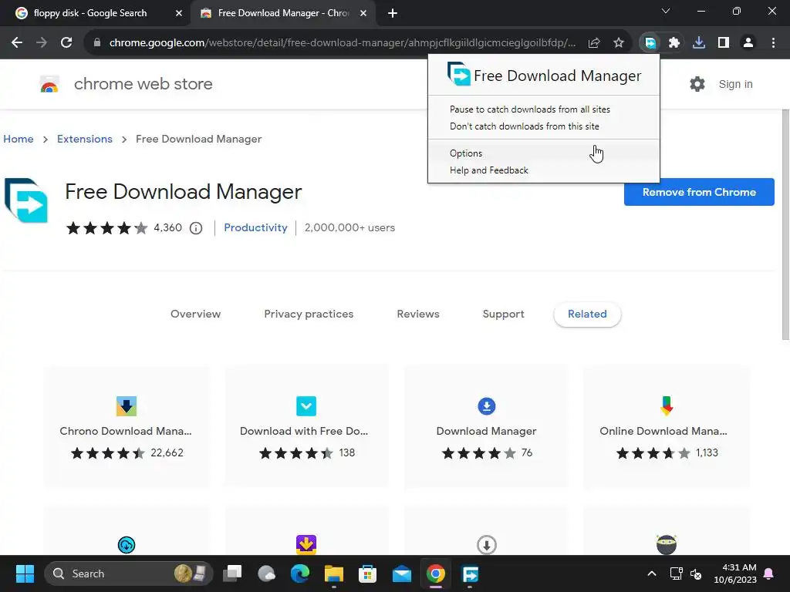Viewport: 790px width, 592px height.
Task: Open Task View from the taskbar
Action: point(232,573)
